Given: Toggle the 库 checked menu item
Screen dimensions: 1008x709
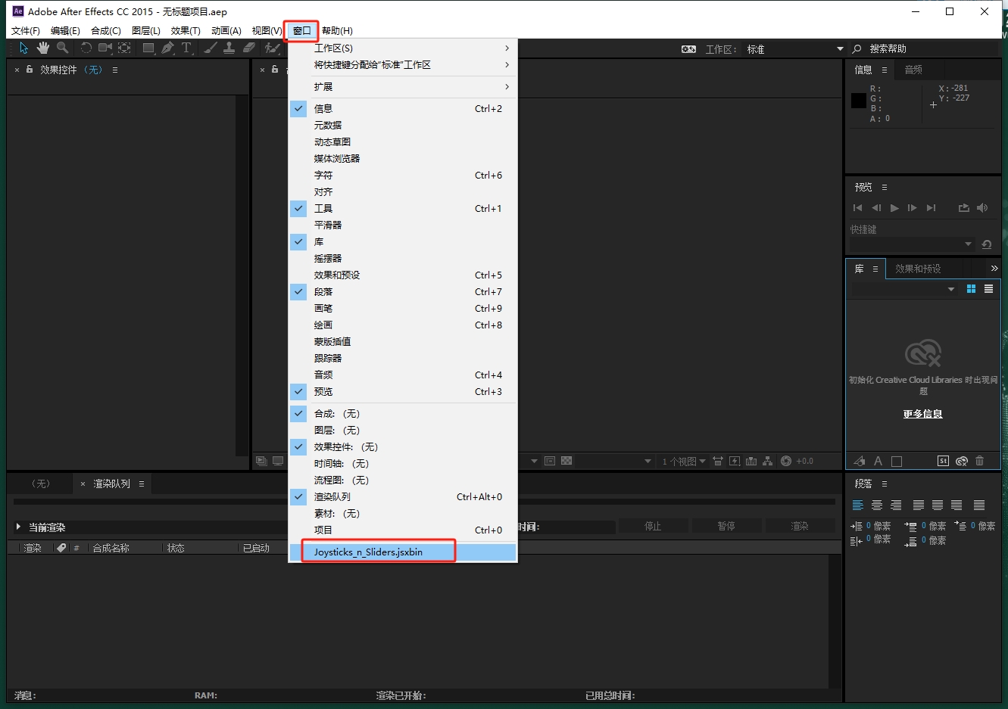Looking at the screenshot, I should (402, 241).
